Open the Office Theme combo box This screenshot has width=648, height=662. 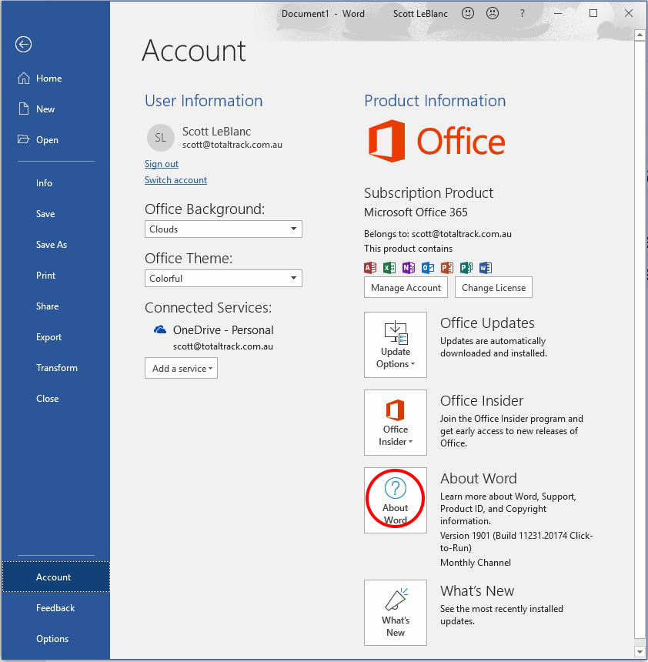[223, 279]
